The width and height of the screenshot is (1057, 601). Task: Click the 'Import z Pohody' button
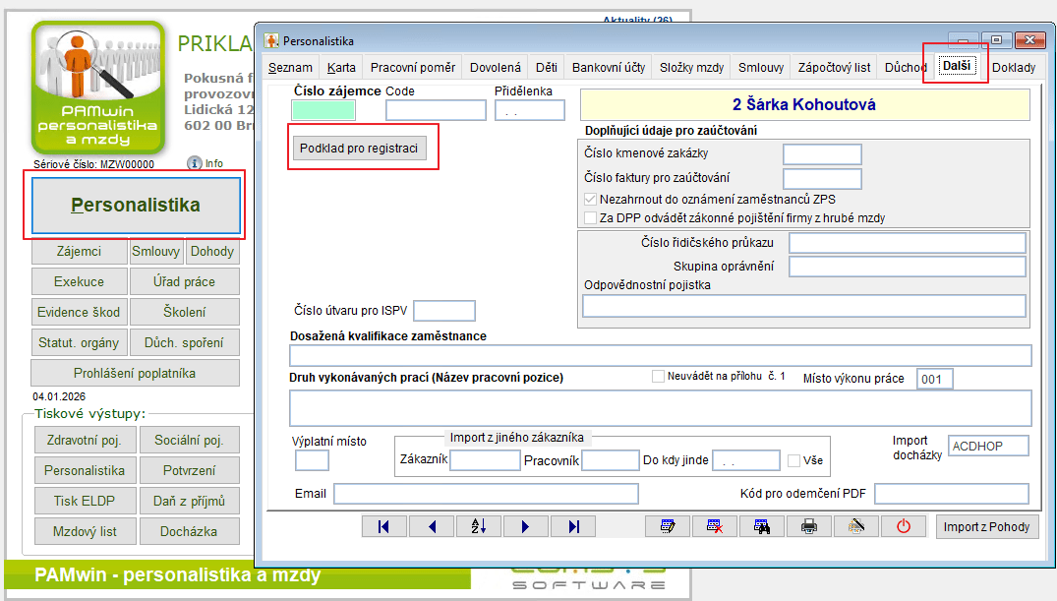click(x=986, y=526)
